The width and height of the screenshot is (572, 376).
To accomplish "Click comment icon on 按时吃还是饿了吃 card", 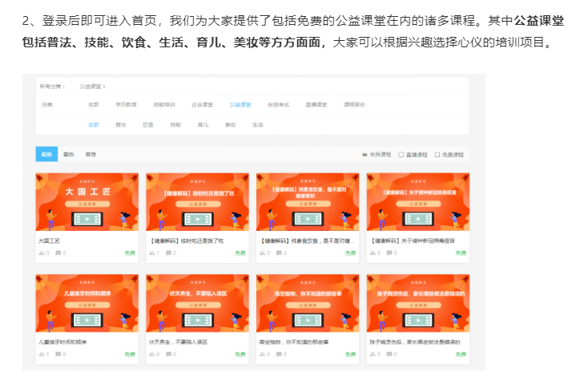I will (168, 253).
